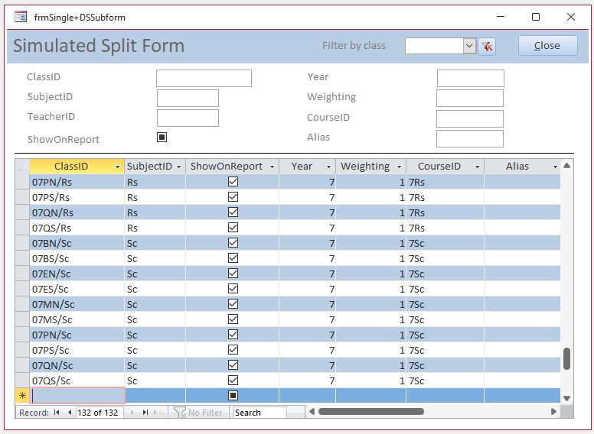Toggle the ShowOnReport checkbox in form header
594x434 pixels.
pyautogui.click(x=162, y=138)
